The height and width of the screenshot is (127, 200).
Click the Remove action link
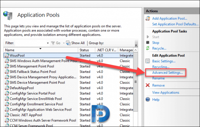coord(158,85)
